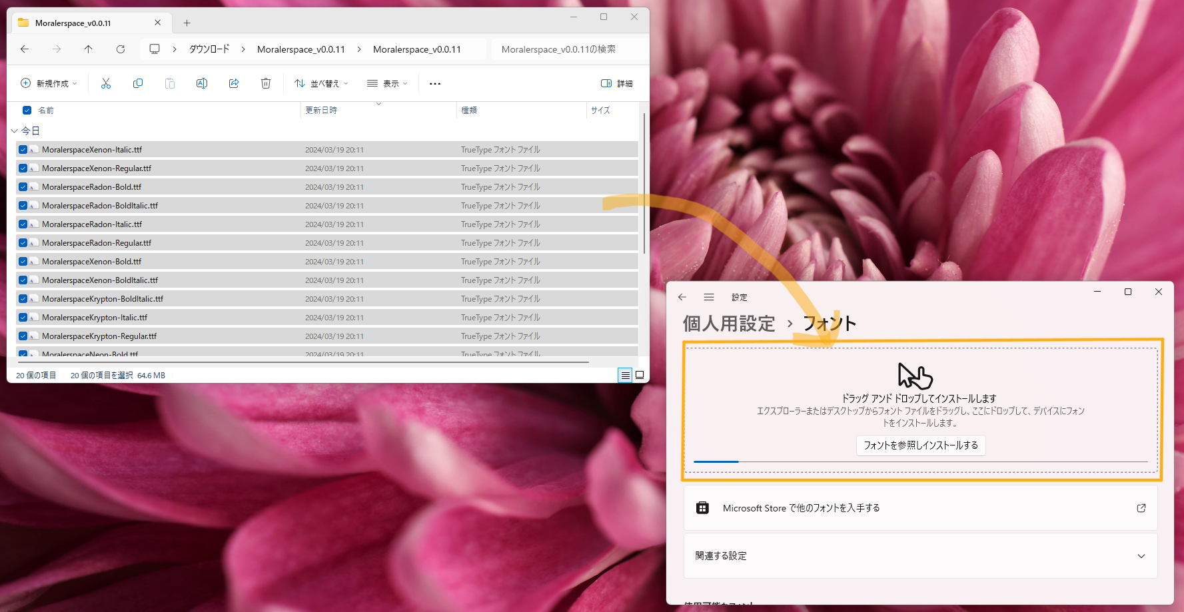The image size is (1184, 612).
Task: Click the Rename icon in Explorer toolbar
Action: [202, 83]
